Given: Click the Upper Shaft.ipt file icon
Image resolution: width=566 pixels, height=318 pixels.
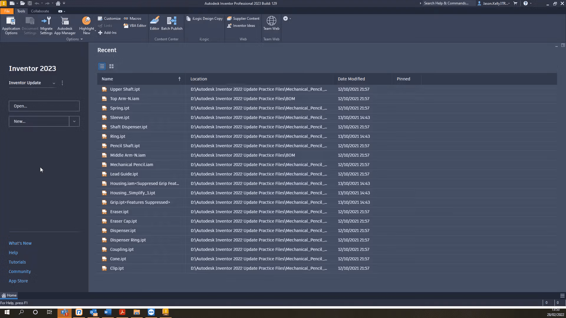Looking at the screenshot, I should pos(104,89).
